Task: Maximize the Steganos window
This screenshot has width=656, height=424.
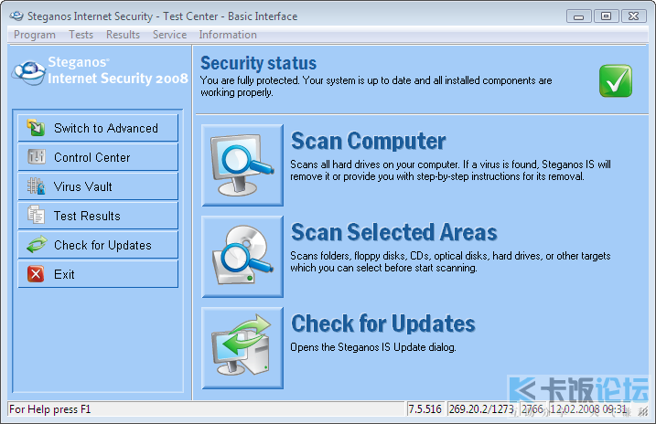Action: (x=606, y=16)
